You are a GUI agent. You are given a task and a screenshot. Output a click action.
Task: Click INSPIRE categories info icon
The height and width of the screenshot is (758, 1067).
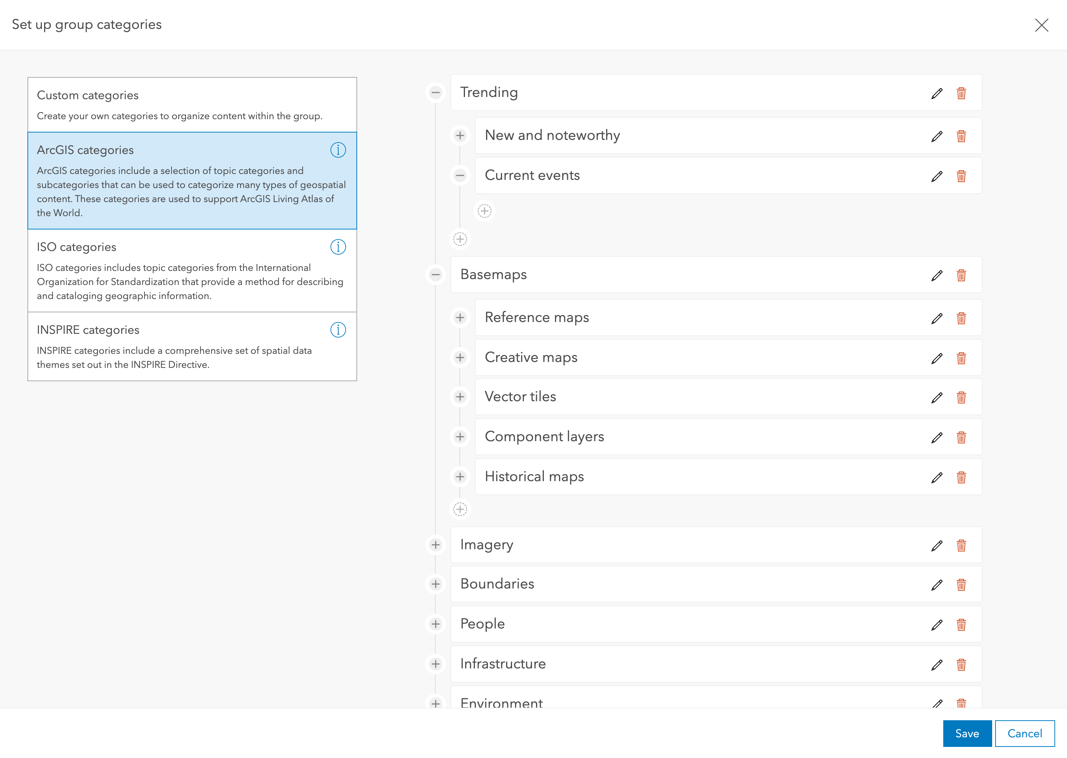[x=338, y=330]
